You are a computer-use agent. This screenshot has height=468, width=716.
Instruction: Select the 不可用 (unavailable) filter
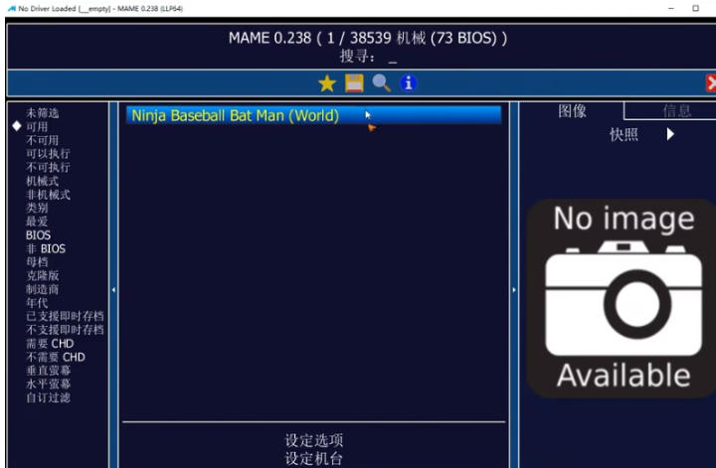coord(43,140)
